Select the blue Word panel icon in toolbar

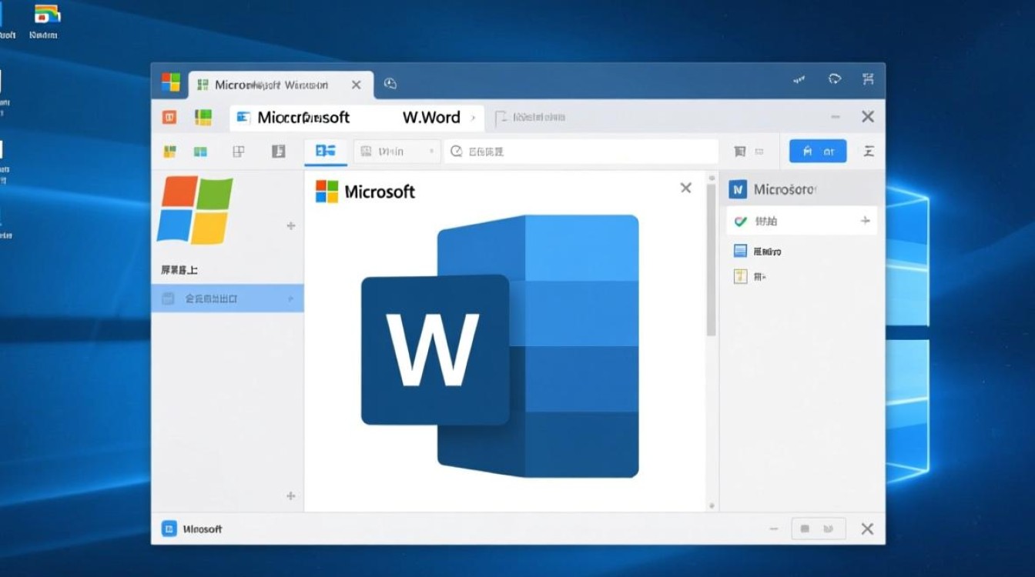(x=326, y=151)
